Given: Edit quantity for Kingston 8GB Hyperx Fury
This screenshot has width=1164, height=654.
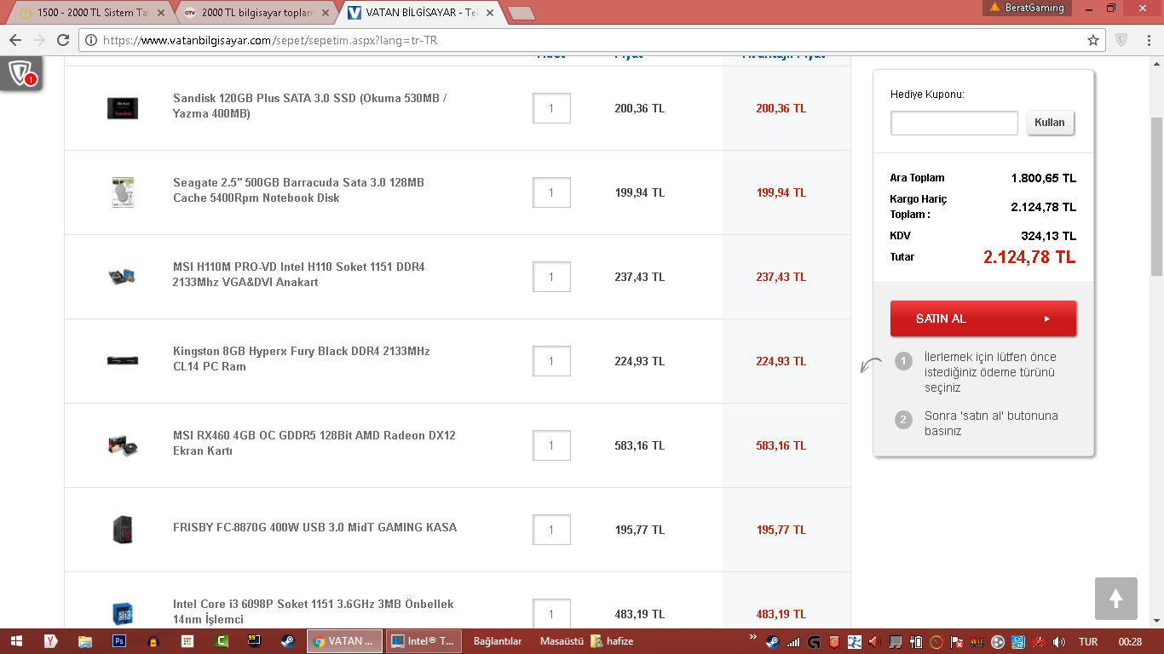Looking at the screenshot, I should tap(551, 361).
